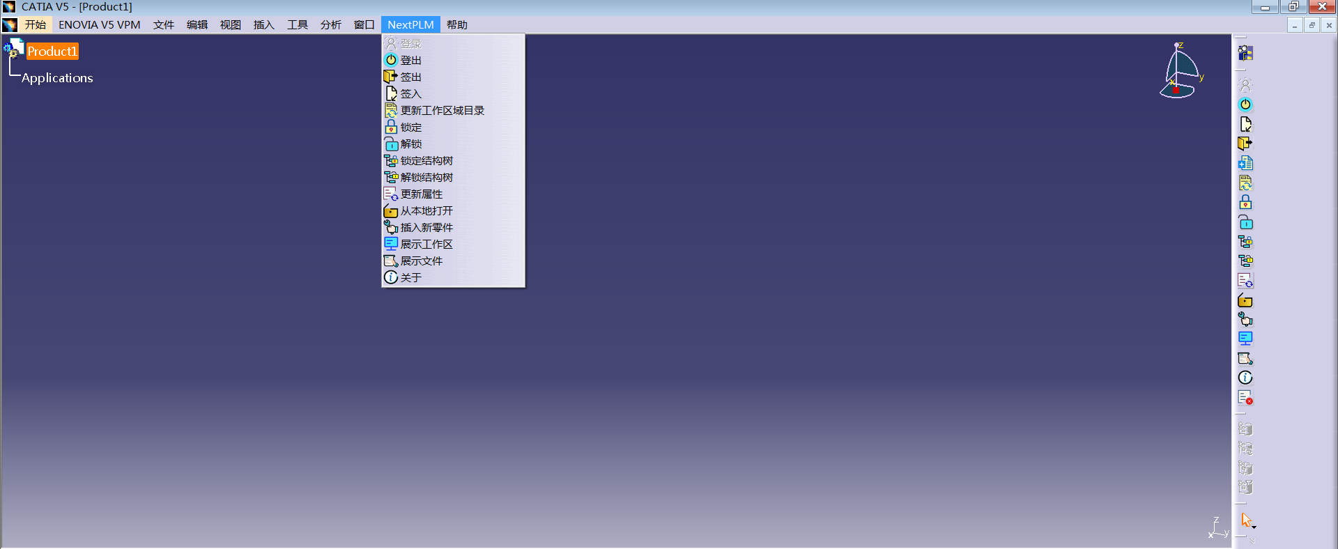Click the blue document-plus icon in right toolbar
Screen dimensions: 1338x549
[x=1245, y=163]
